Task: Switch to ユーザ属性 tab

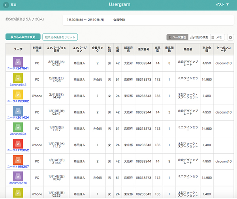Action: click(177, 37)
